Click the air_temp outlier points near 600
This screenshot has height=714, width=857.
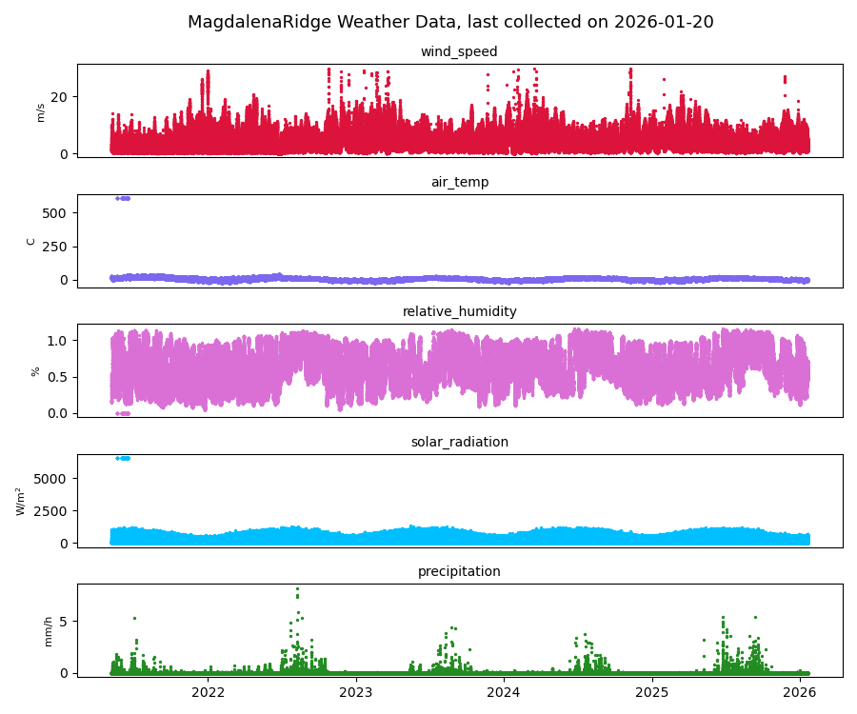coord(123,198)
